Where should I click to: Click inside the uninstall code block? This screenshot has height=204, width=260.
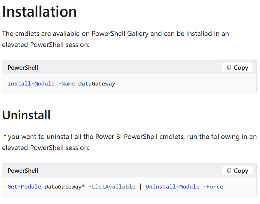[239, 186]
